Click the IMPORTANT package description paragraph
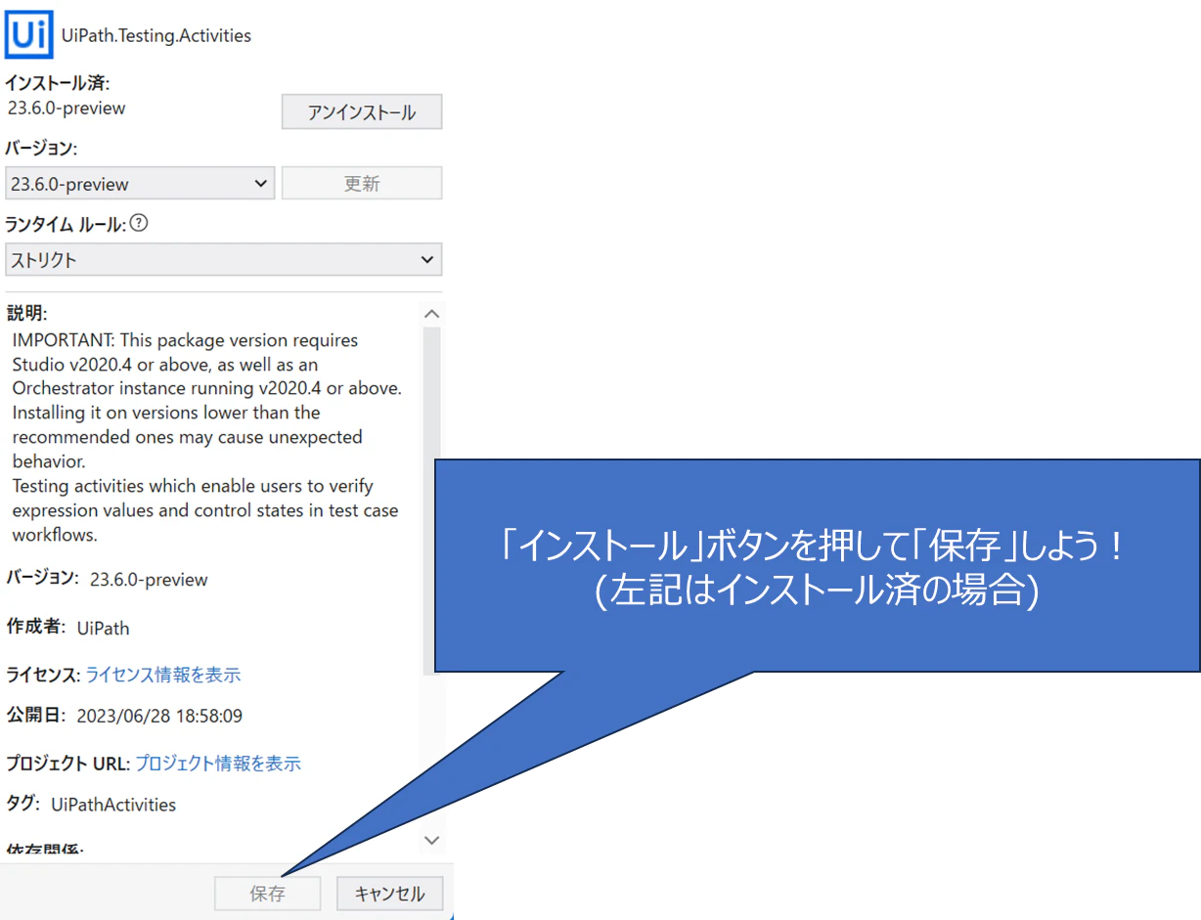 (207, 437)
